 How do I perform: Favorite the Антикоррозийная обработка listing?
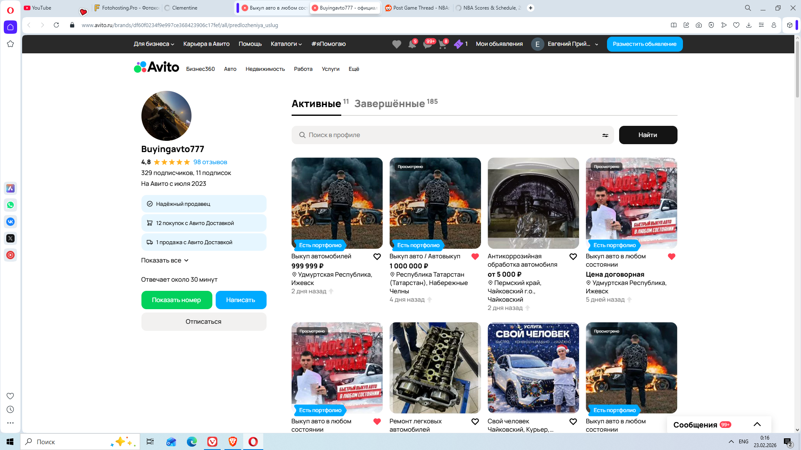click(x=573, y=257)
